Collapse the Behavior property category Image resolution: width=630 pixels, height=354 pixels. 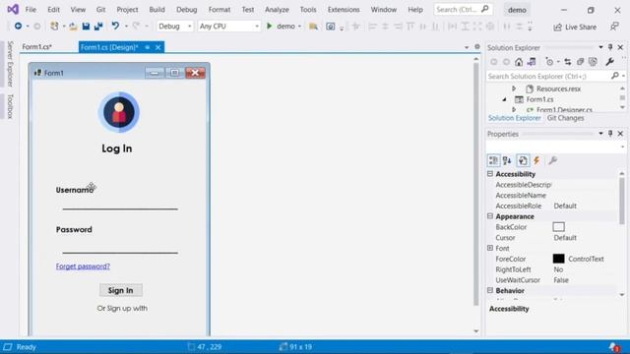pyautogui.click(x=490, y=290)
